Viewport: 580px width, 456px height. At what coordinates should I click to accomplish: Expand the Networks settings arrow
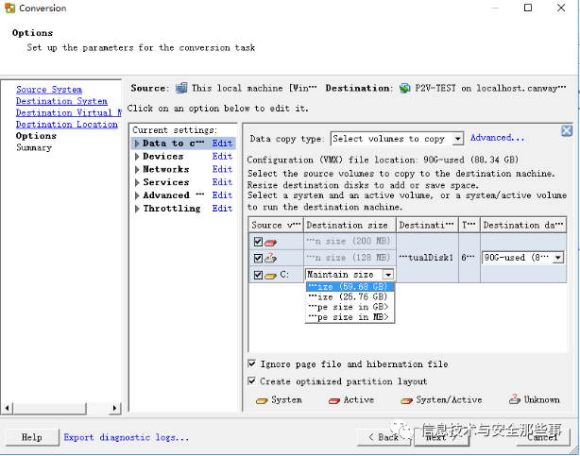(137, 169)
